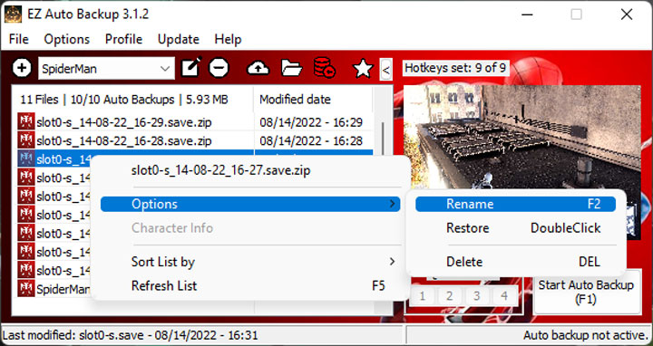This screenshot has height=346, width=653.
Task: Open the Update menu
Action: pos(179,39)
